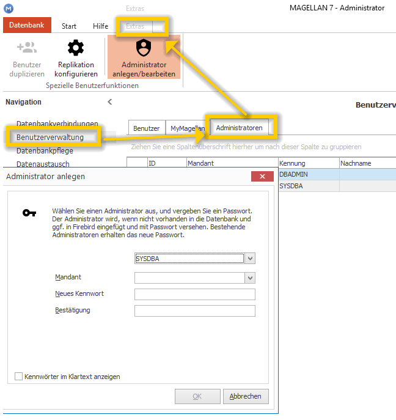This screenshot has width=396, height=420.
Task: Switch to the Benutzer tab
Action: point(147,128)
